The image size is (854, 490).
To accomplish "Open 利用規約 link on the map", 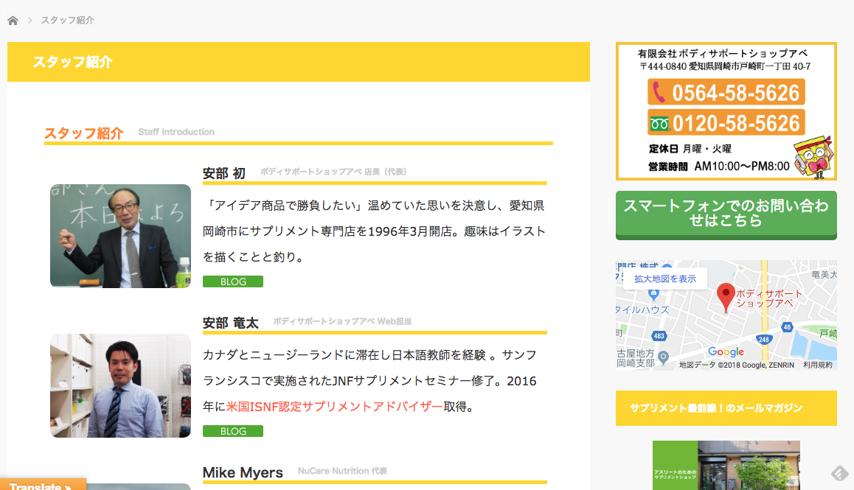I will (818, 365).
